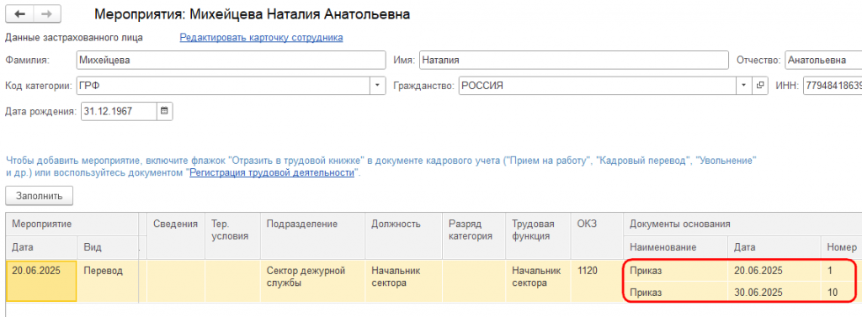Viewport: 862px width, 317px height.
Task: Click the Трудовая функция column header
Action: [538, 236]
